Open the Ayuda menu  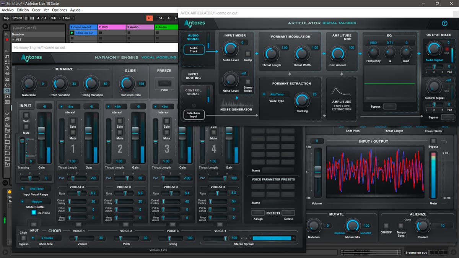click(75, 10)
